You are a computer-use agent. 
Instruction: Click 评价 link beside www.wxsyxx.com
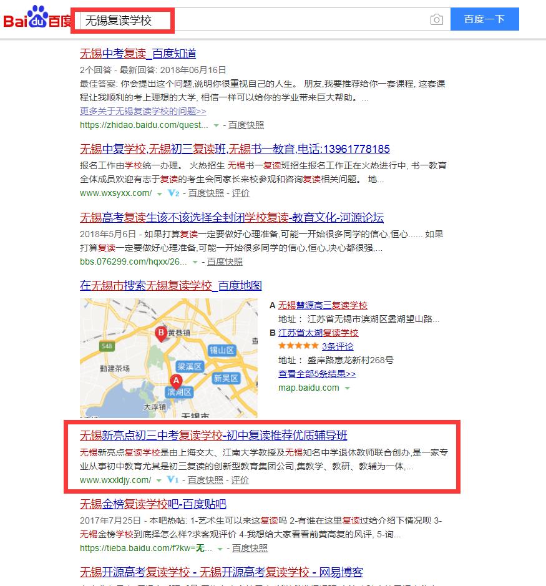click(x=240, y=193)
